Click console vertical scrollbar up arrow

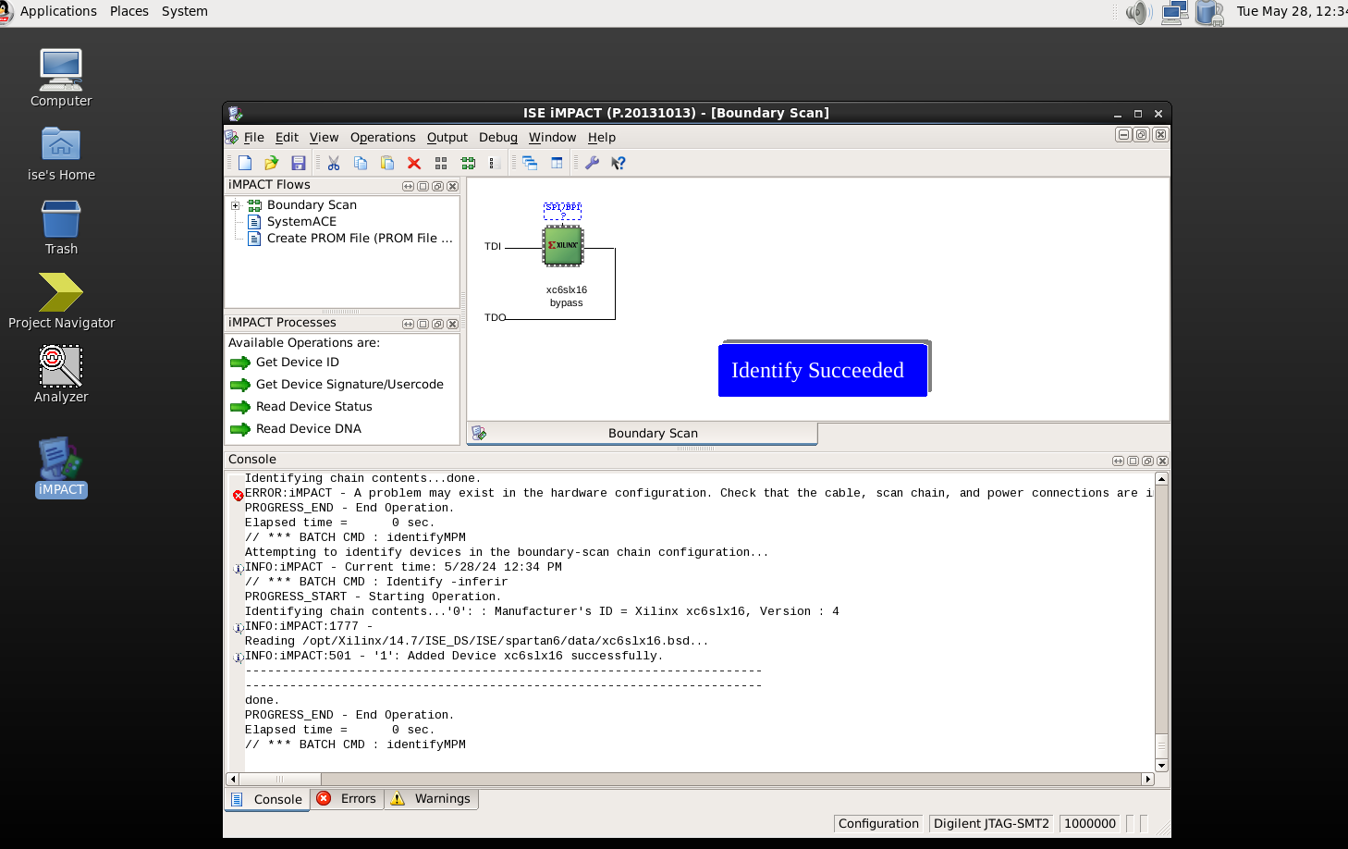click(1162, 478)
